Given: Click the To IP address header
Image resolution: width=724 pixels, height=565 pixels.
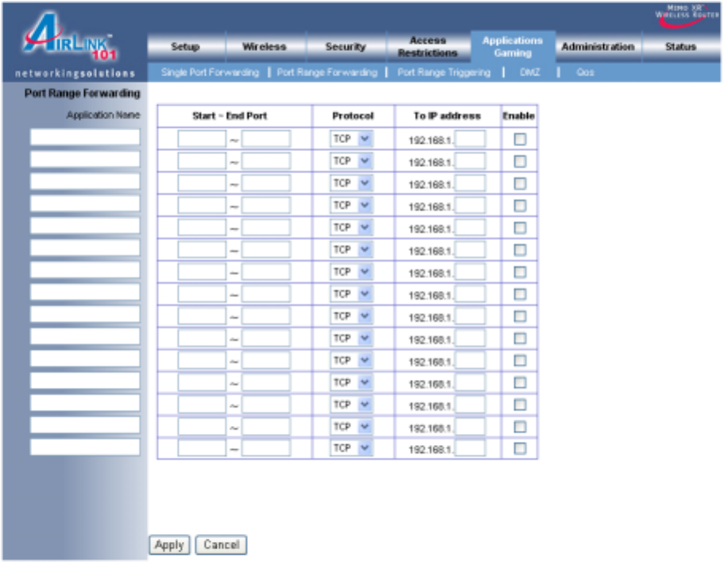Looking at the screenshot, I should pyautogui.click(x=447, y=116).
